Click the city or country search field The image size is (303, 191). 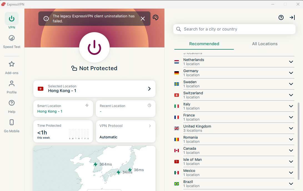[x=234, y=29]
